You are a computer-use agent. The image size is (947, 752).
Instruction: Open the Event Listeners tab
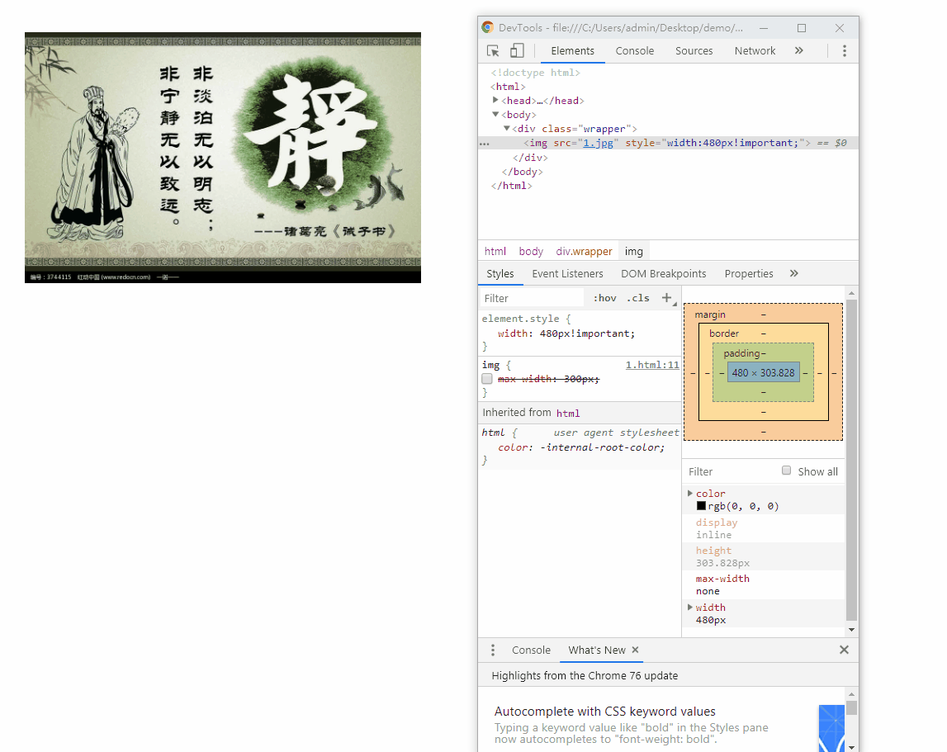pyautogui.click(x=567, y=274)
